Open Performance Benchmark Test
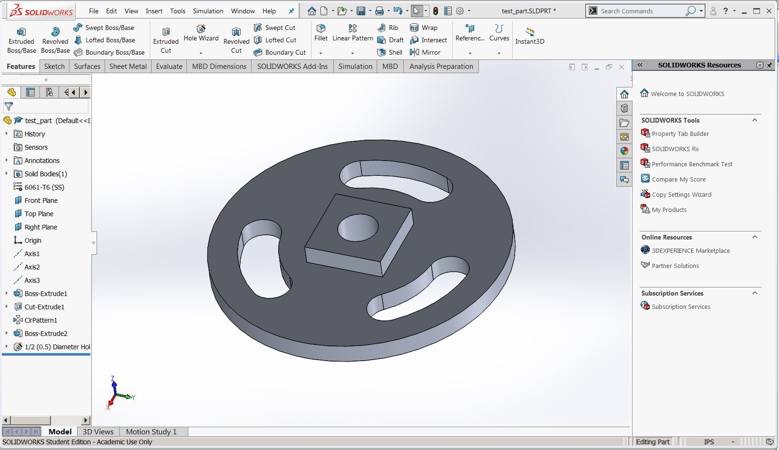The height and width of the screenshot is (450, 779). (x=691, y=164)
